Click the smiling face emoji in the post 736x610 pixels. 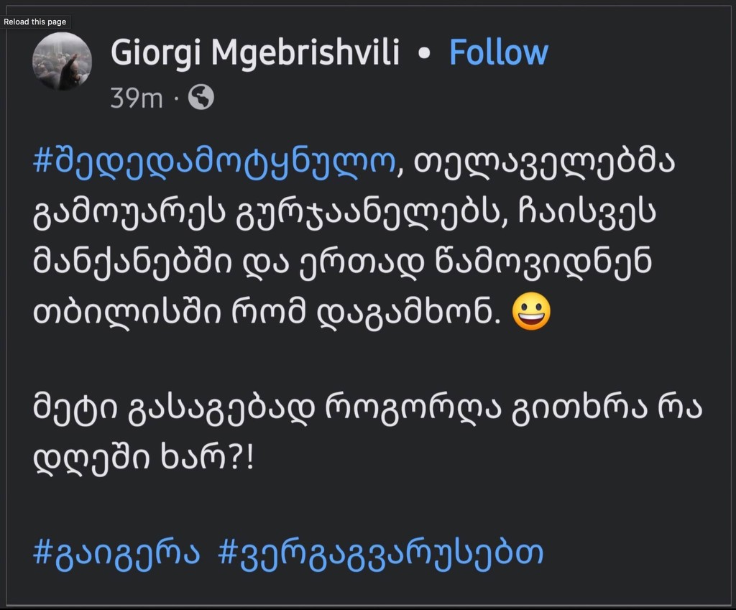tap(533, 312)
